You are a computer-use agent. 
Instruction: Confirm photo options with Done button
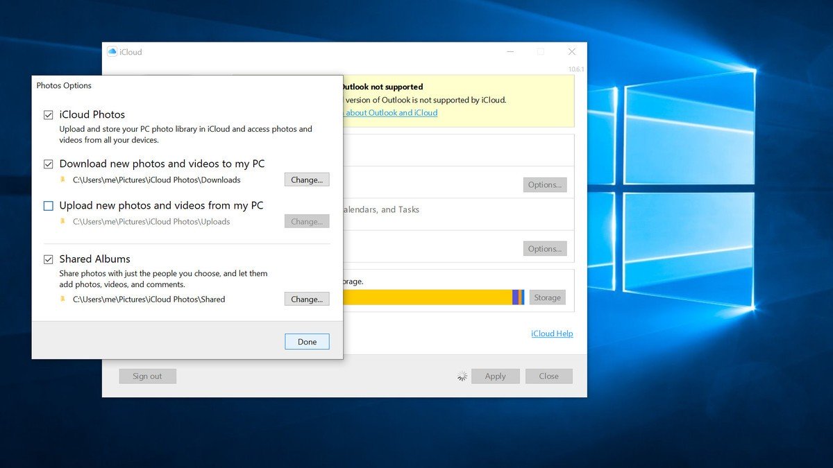pos(307,341)
